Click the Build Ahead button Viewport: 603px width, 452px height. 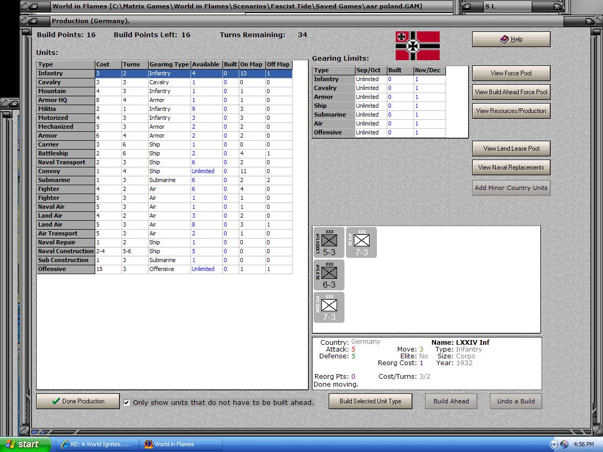coord(451,401)
